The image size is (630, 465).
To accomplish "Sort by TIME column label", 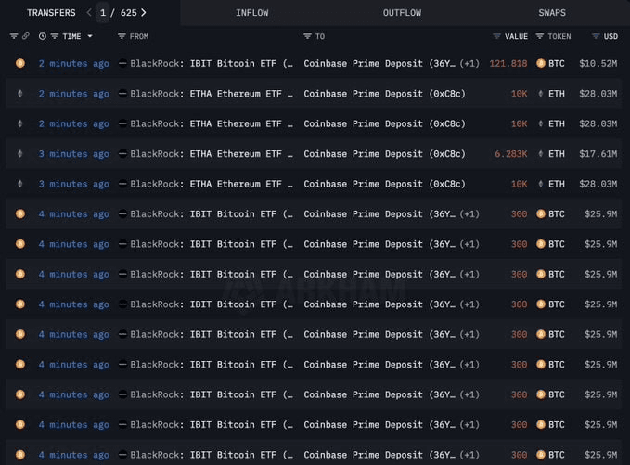I will point(72,36).
